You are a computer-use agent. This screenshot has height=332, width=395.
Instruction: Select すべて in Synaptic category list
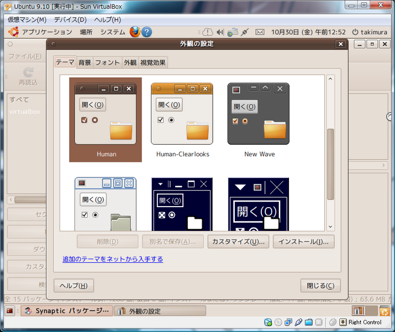coord(19,100)
